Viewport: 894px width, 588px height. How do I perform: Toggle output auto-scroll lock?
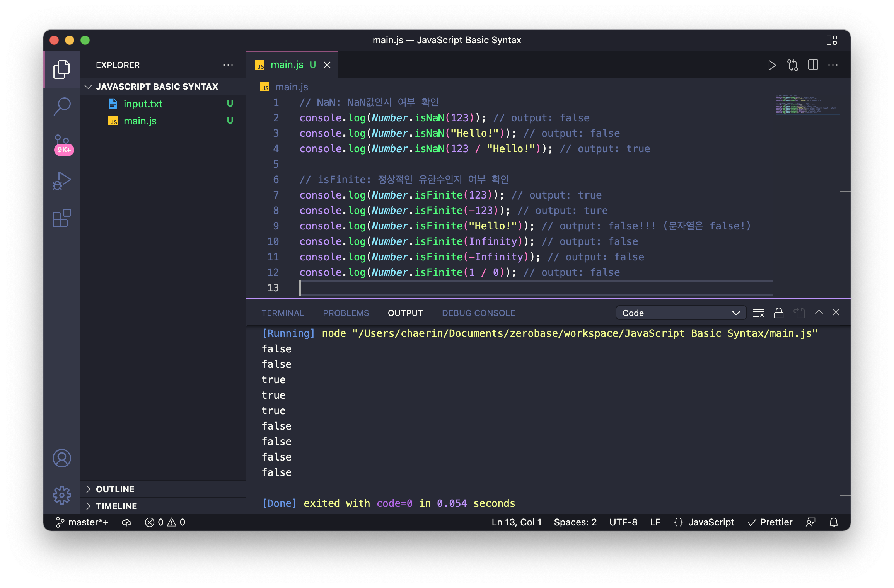pos(778,313)
